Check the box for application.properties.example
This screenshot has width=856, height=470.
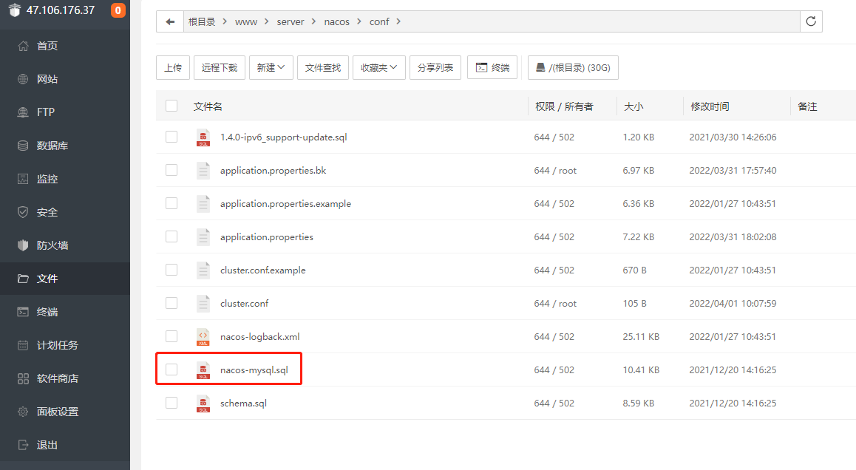171,204
